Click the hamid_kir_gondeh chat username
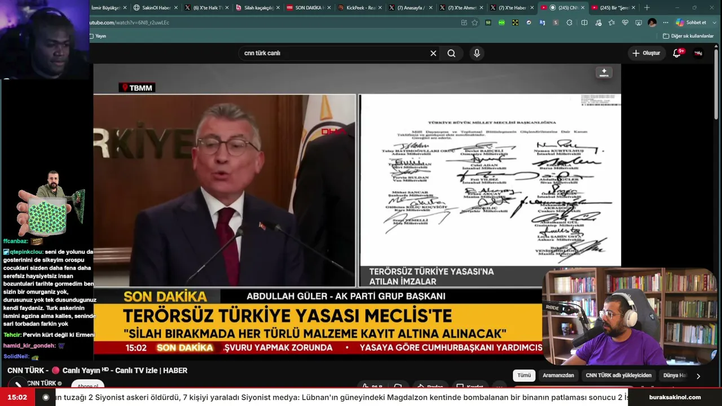This screenshot has width=722, height=406. pyautogui.click(x=29, y=346)
